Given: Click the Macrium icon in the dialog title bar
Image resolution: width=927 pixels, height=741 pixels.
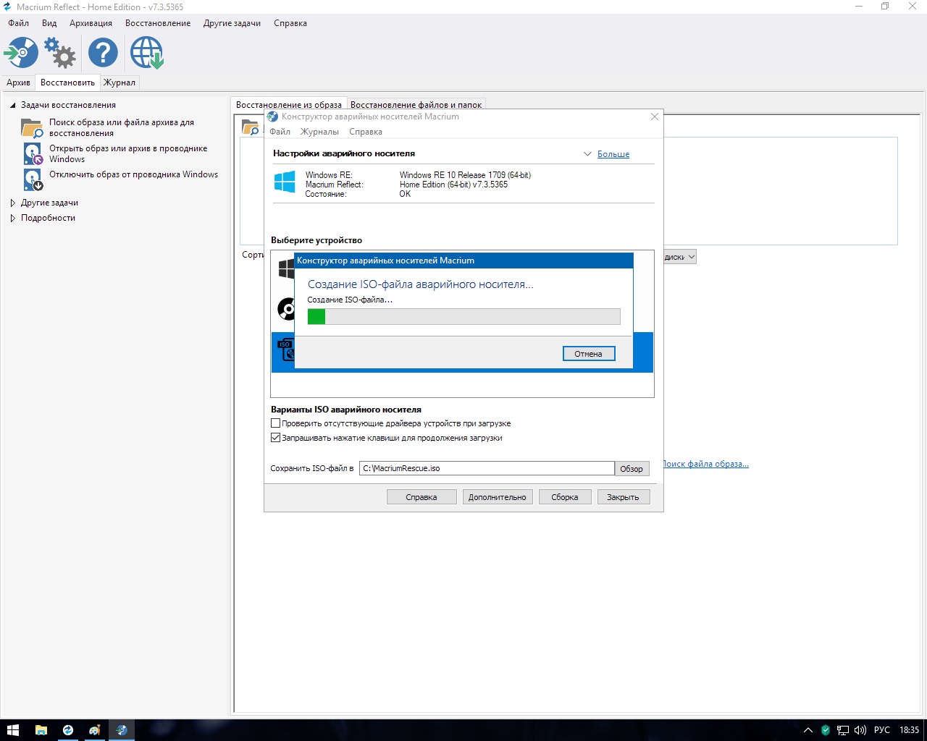Looking at the screenshot, I should (272, 117).
